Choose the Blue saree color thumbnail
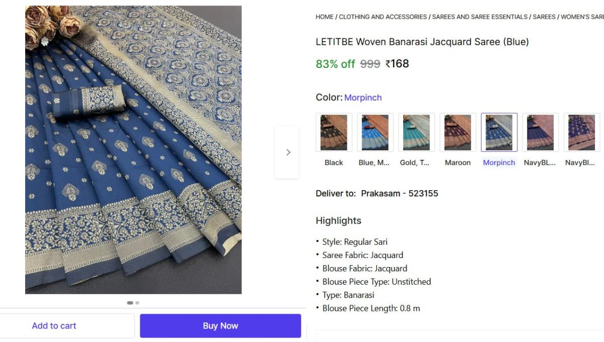The width and height of the screenshot is (604, 342). [375, 132]
